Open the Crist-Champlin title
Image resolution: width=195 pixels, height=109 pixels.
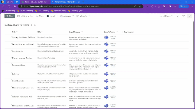(x=18, y=81)
